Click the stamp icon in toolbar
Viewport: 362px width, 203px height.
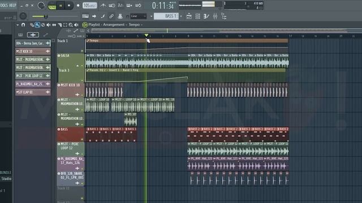(120, 16)
